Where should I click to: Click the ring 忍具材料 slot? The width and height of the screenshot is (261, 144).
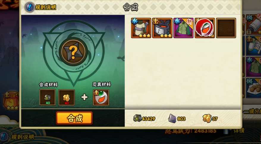101,97
